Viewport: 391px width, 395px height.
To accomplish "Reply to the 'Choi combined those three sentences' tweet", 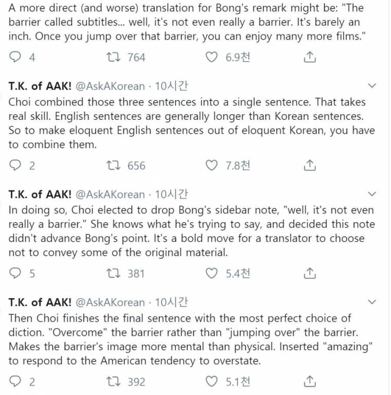I will click(15, 165).
